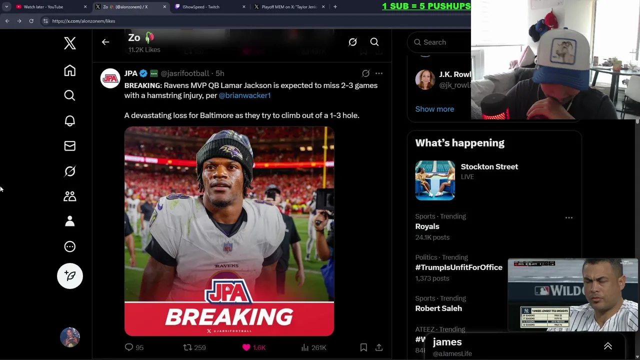Open Notifications bell icon
The height and width of the screenshot is (360, 640).
click(70, 120)
